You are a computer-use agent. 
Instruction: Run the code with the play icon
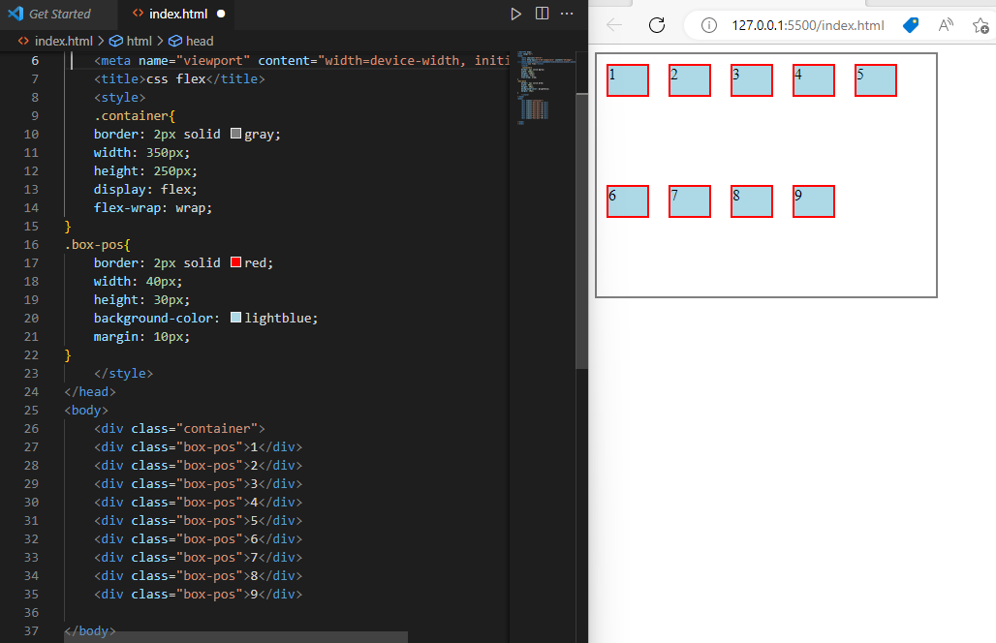515,14
